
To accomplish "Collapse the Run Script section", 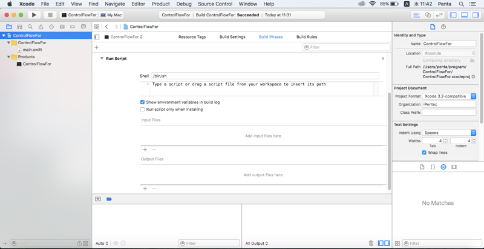I will [x=102, y=58].
